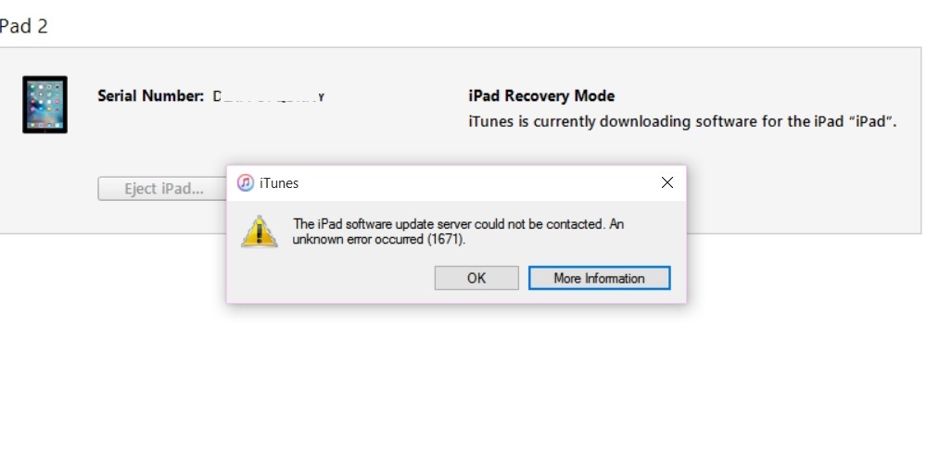Click the Serial Number label

(151, 96)
